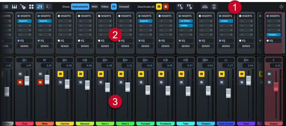
Task: Open the Limiter insert on Clash Cymbal
Action: 226,21
